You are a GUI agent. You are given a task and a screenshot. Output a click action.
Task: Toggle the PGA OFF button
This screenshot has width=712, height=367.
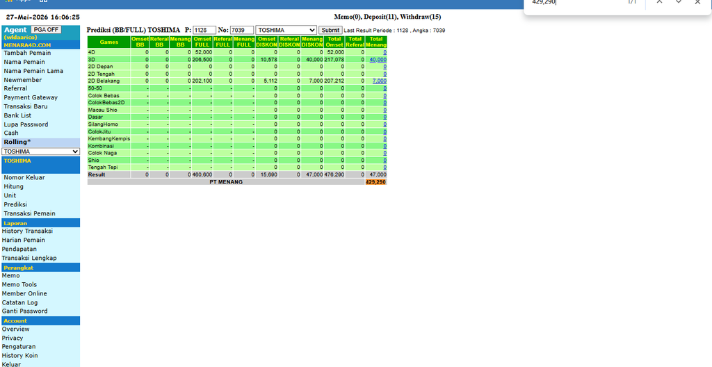point(47,29)
